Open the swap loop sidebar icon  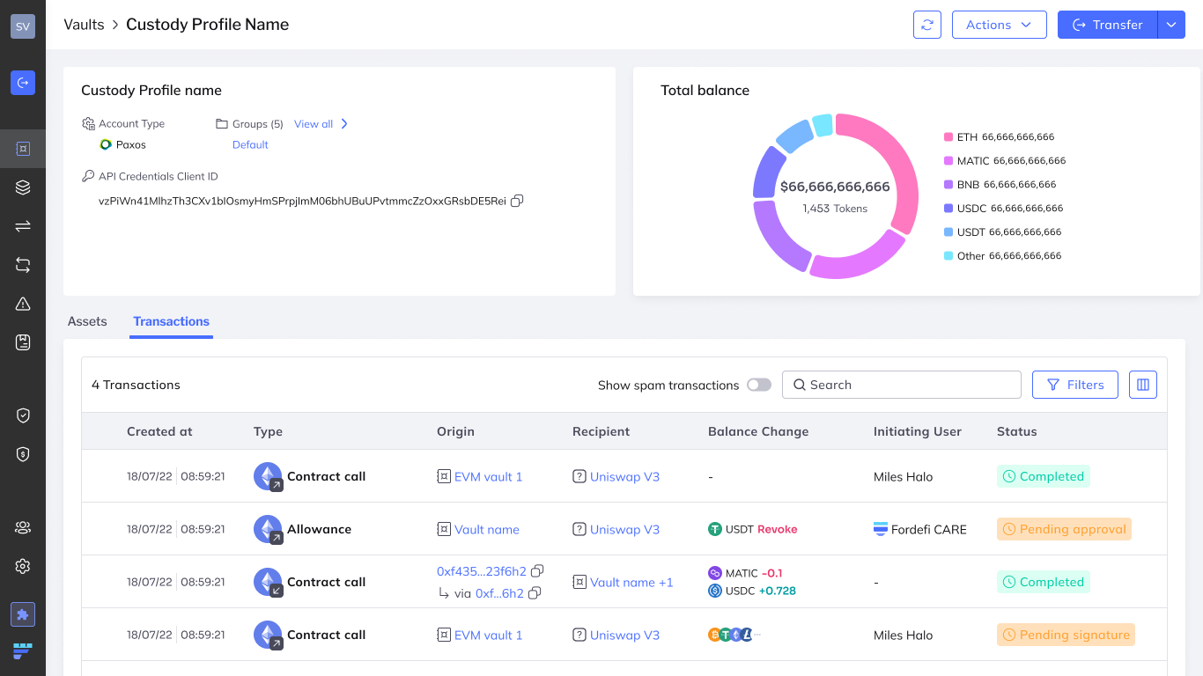23,265
